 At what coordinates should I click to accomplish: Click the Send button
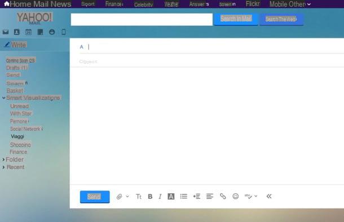click(95, 197)
